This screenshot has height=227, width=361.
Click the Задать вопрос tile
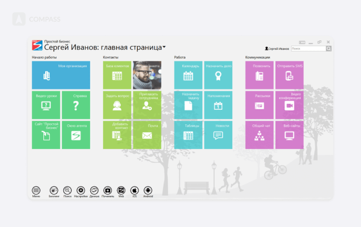[117, 105]
